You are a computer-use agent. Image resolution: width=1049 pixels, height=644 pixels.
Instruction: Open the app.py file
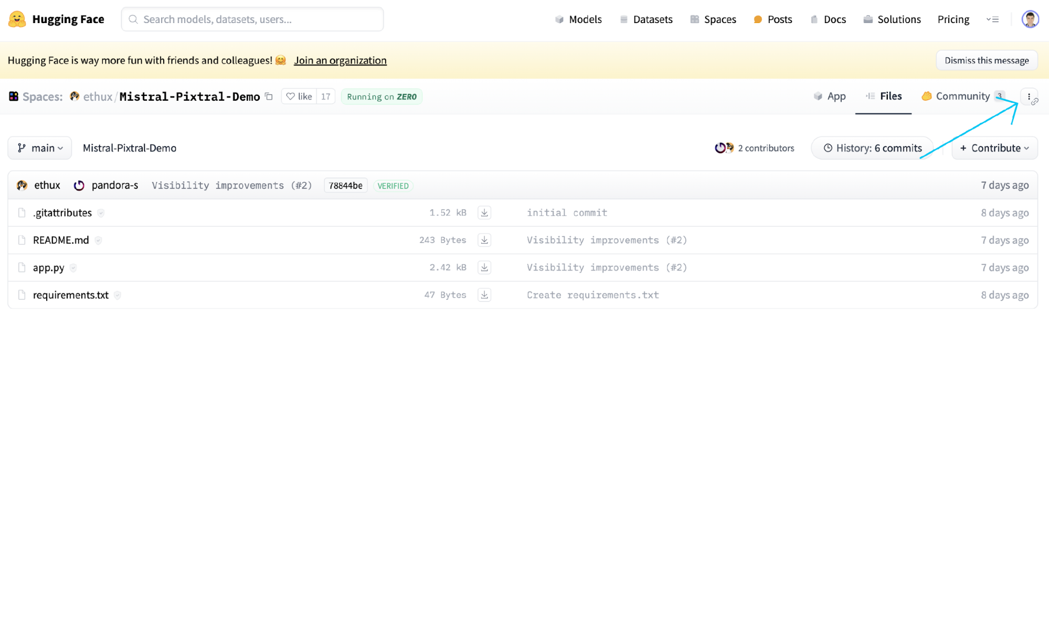pyautogui.click(x=49, y=267)
